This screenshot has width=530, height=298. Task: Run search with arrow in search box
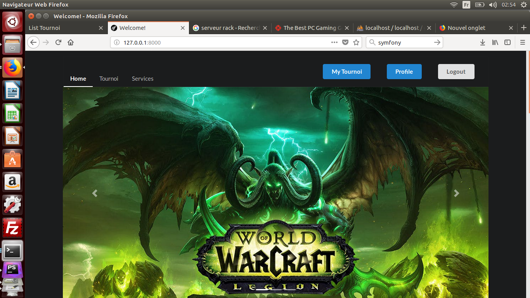437,42
